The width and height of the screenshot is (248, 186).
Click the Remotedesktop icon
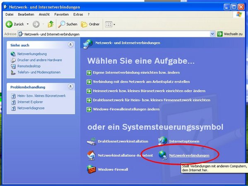[13, 66]
